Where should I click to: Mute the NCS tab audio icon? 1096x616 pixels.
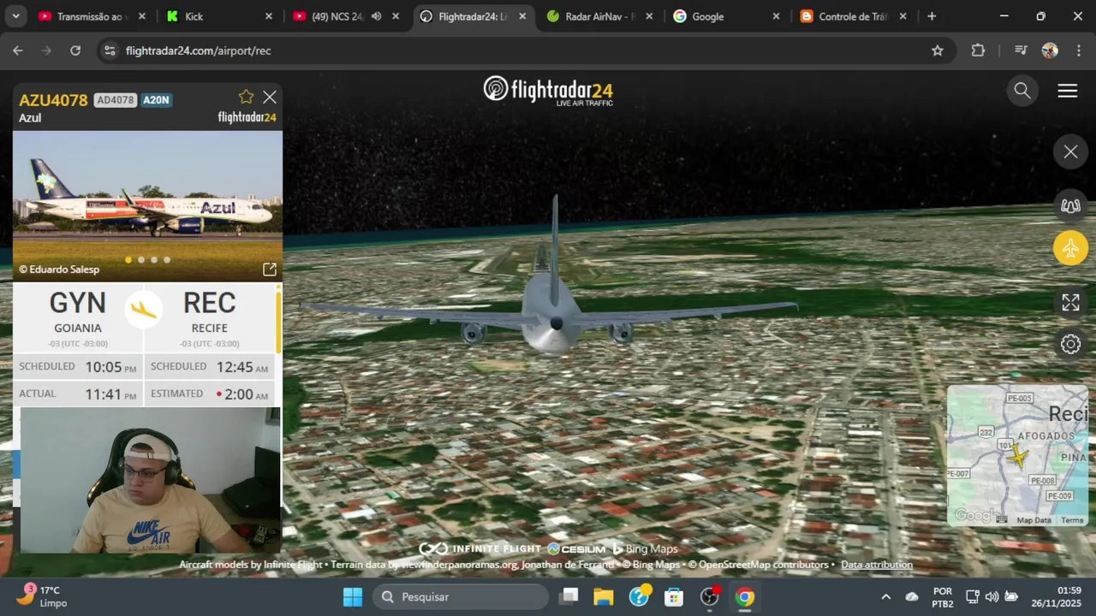[x=376, y=16]
